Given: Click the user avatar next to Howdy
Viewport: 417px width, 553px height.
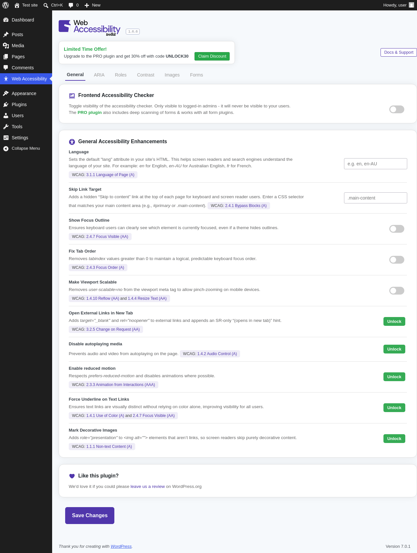Looking at the screenshot, I should coord(411,5).
